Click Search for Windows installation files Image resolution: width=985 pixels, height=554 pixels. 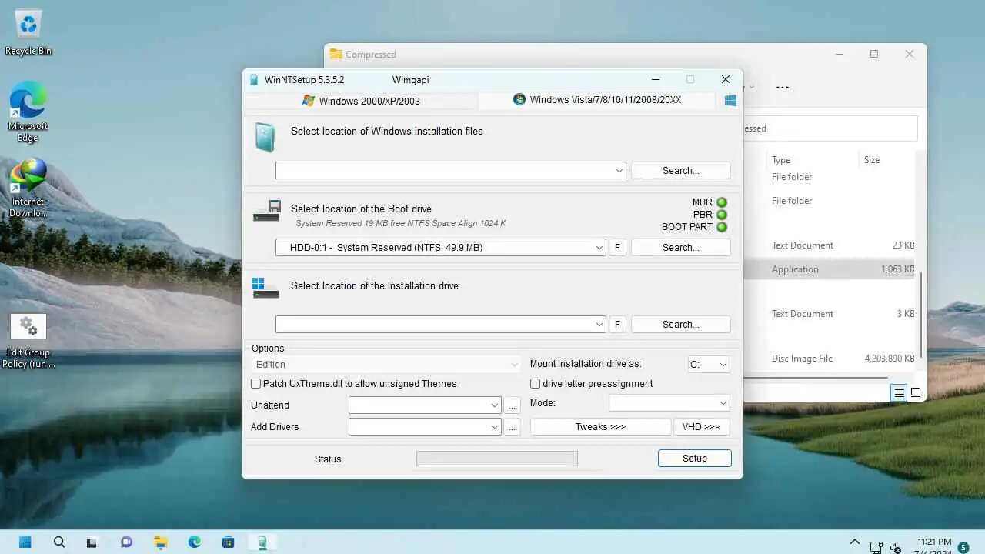[681, 171]
